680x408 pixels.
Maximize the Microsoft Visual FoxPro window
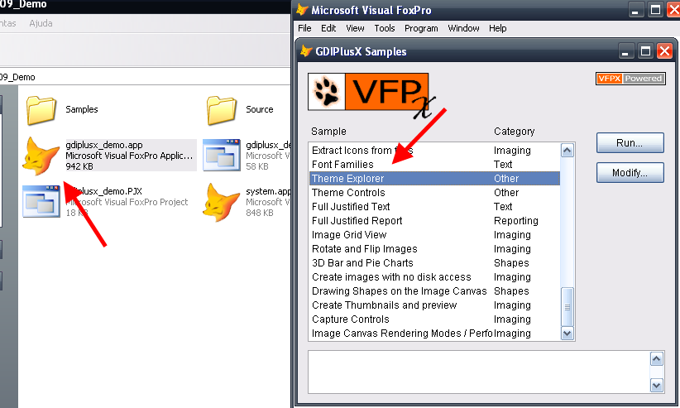pyautogui.click(x=655, y=10)
